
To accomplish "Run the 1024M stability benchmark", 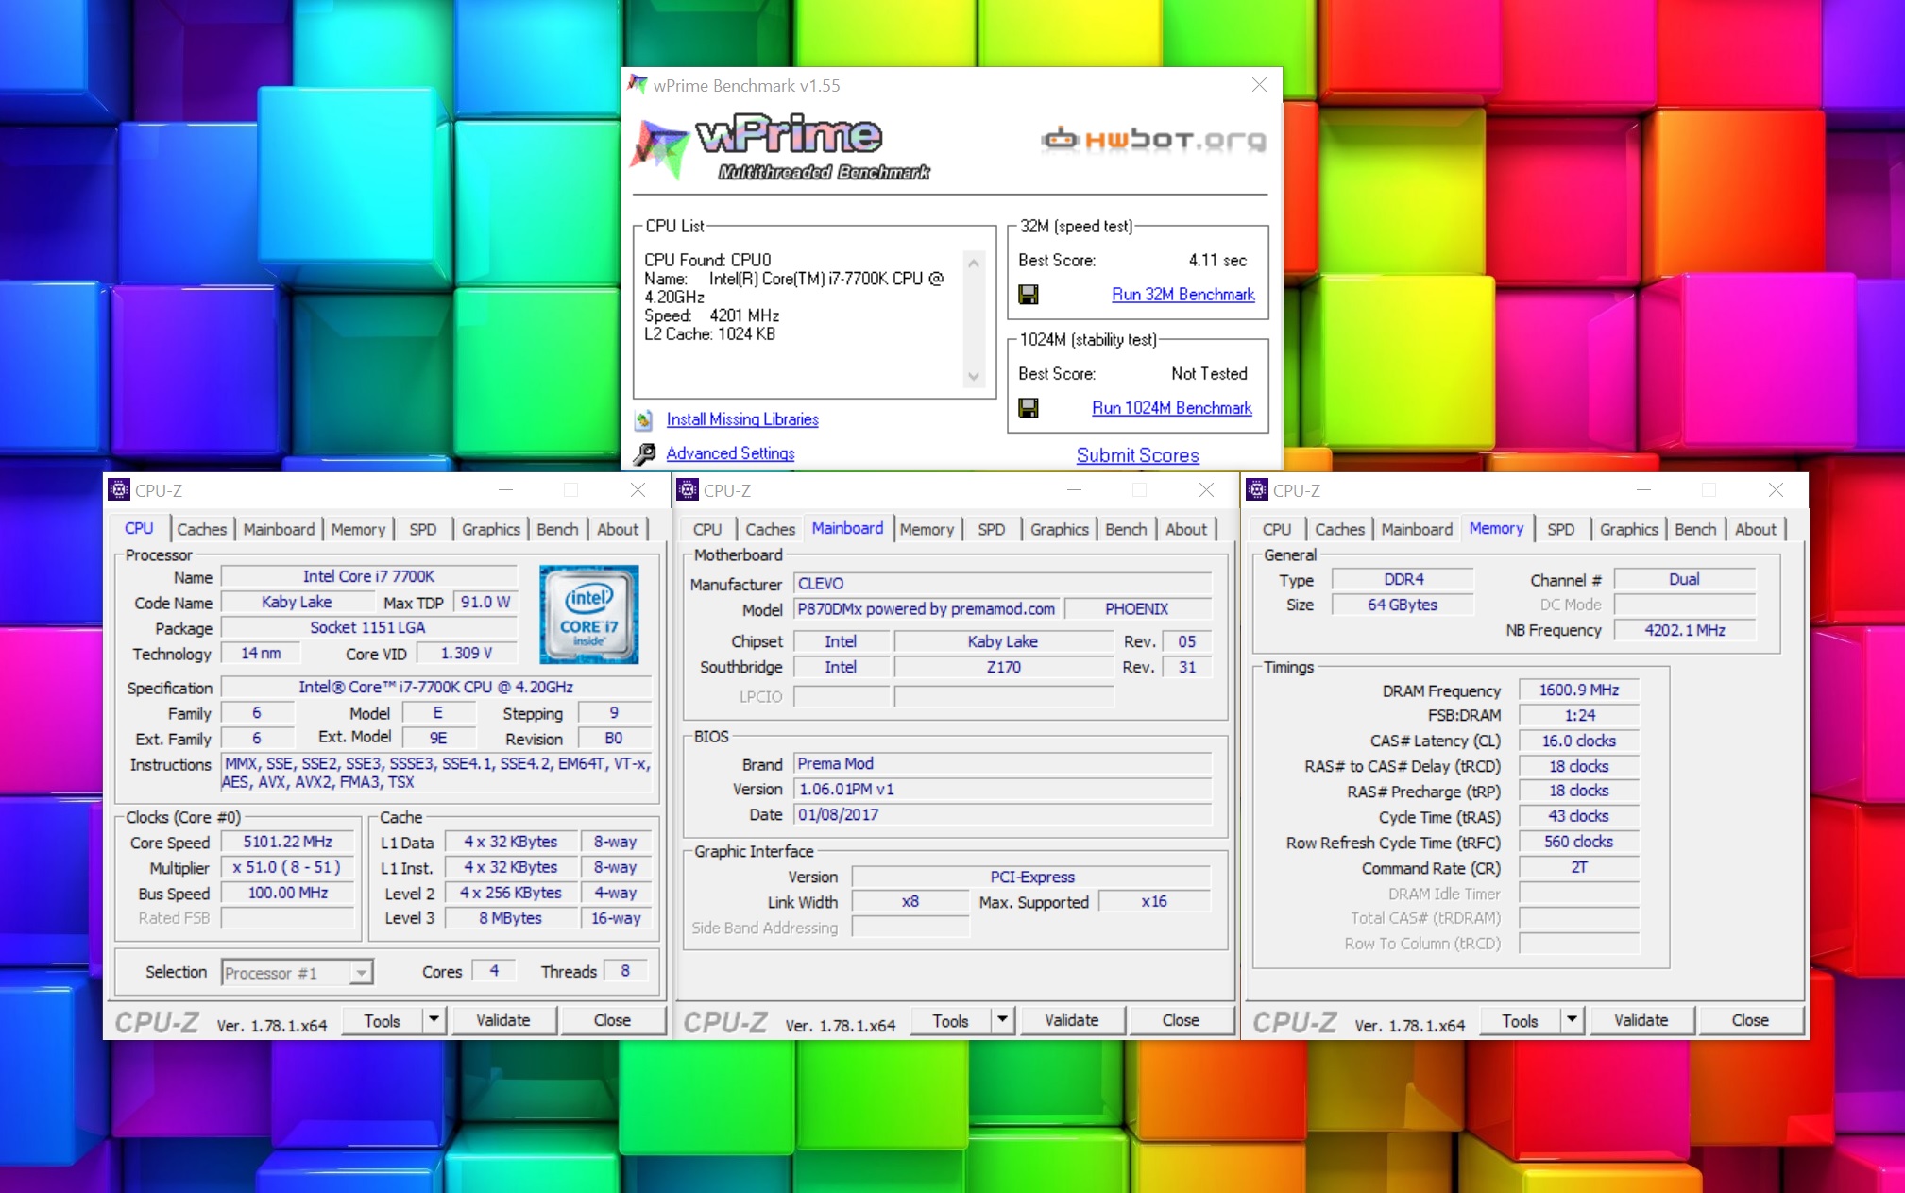I will [x=1172, y=408].
